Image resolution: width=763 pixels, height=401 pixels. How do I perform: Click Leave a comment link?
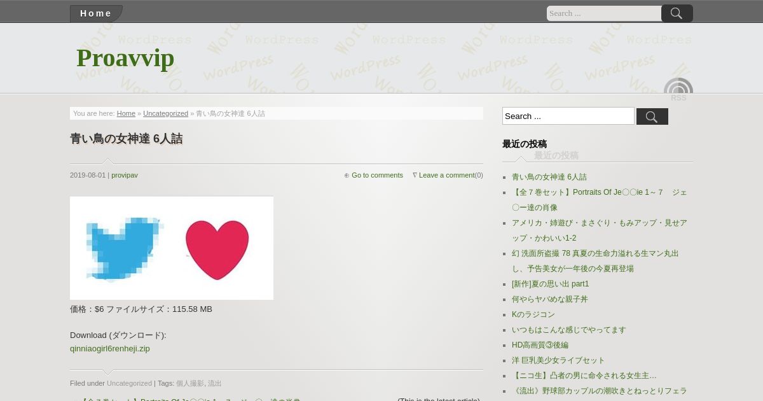tap(446, 175)
